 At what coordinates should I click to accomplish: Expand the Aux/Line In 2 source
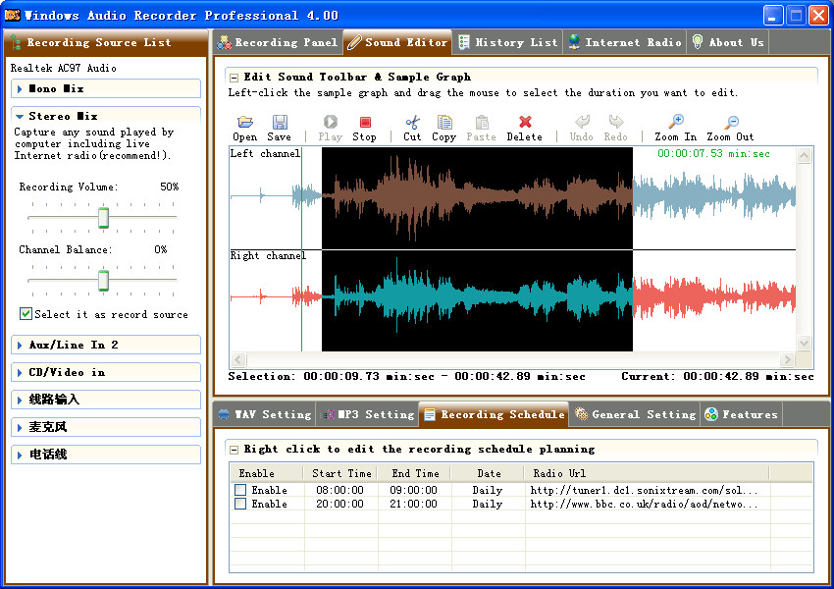click(x=106, y=345)
